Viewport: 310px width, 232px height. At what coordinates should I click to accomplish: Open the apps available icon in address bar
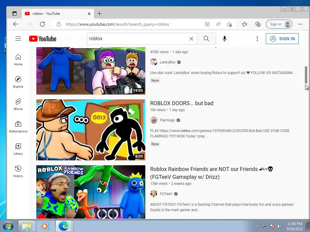point(207,24)
